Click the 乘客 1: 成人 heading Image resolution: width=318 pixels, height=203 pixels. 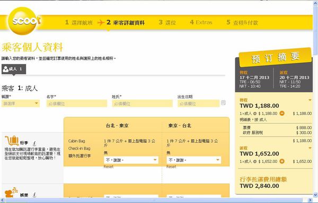20,88
